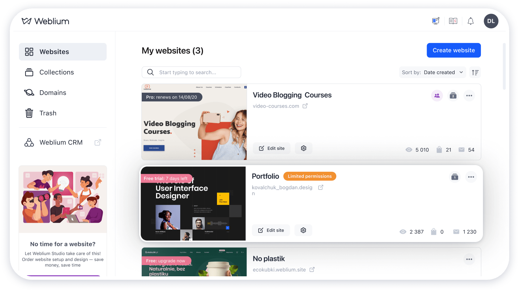This screenshot has height=291, width=519.
Task: Click orders bag icon showing 21
Action: 439,150
